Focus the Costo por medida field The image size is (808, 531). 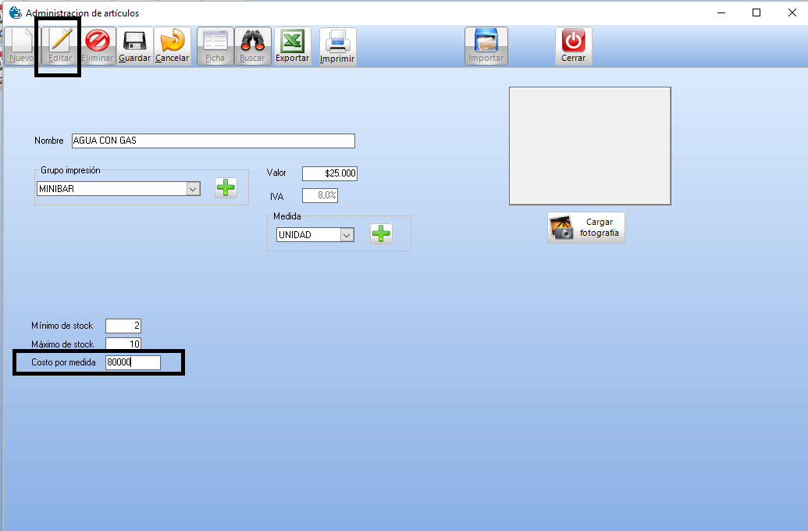point(132,362)
